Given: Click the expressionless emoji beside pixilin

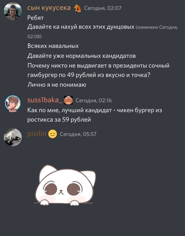Looking at the screenshot, I should point(52,134).
